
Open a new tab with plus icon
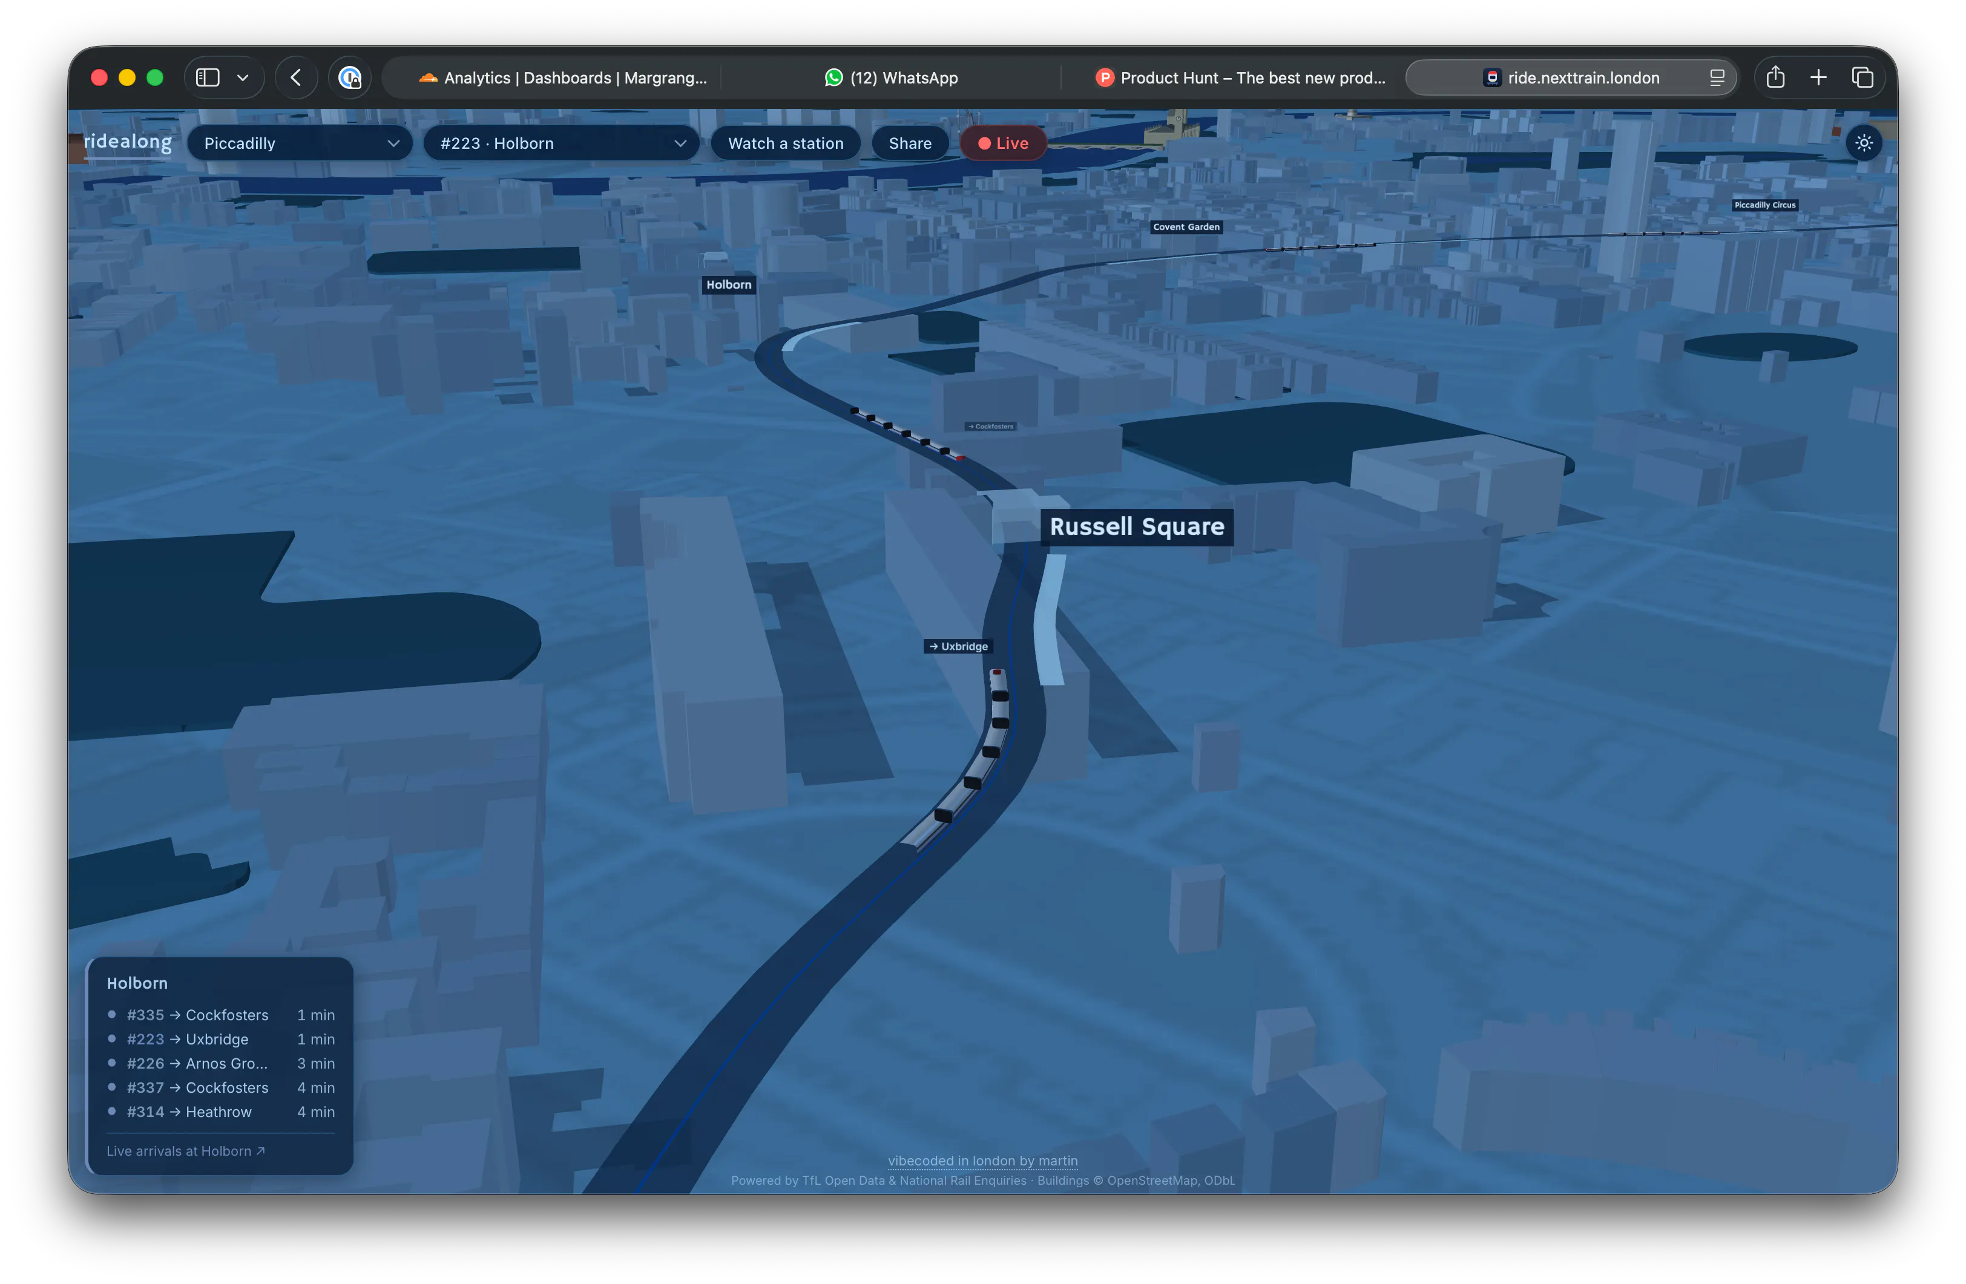pos(1818,77)
